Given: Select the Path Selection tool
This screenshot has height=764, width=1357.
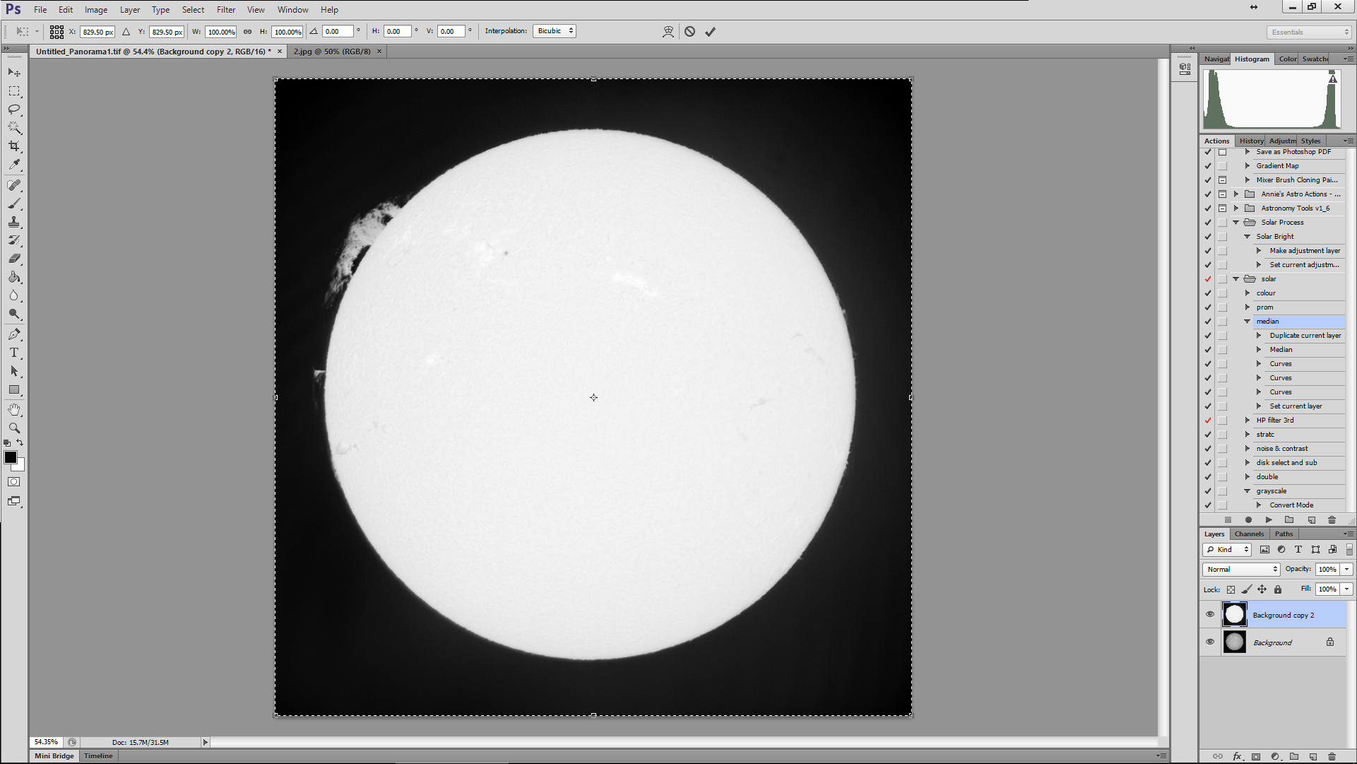Looking at the screenshot, I should click(14, 371).
